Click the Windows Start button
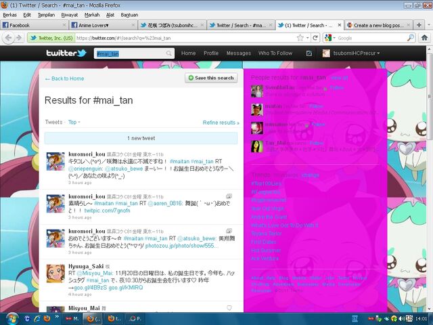 (12, 319)
